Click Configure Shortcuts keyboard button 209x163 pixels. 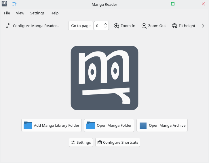point(118,142)
